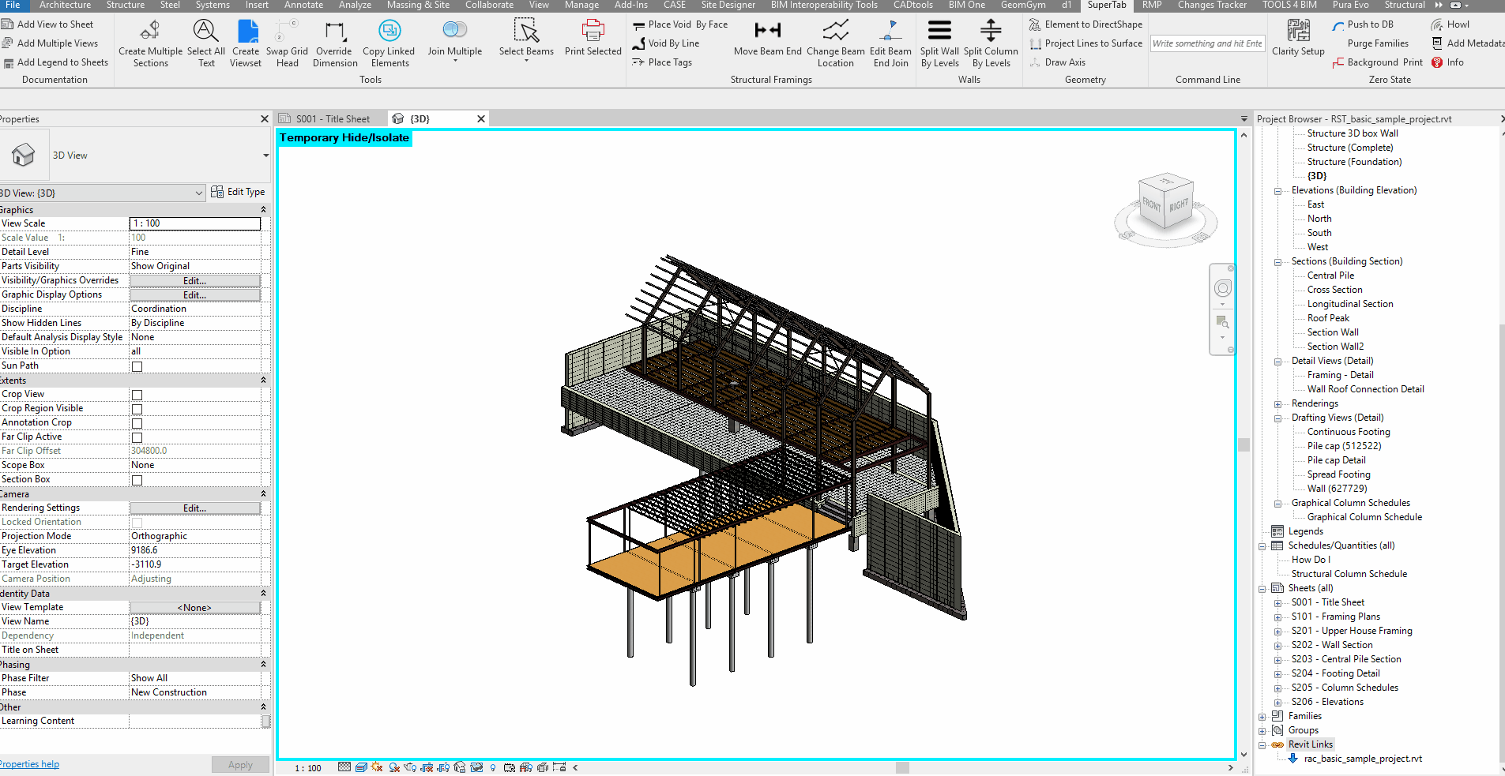Click Edit for Graphic Display Options
Screen dimensions: 1505x776
pos(195,295)
